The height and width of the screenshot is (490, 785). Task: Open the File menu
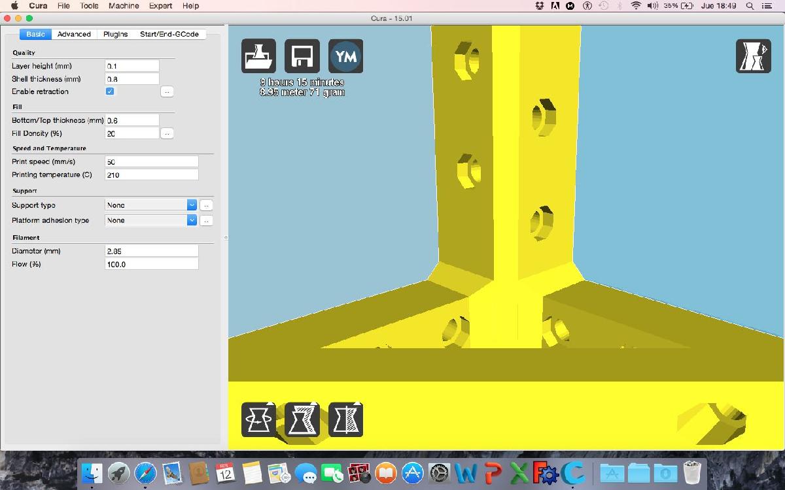[63, 6]
